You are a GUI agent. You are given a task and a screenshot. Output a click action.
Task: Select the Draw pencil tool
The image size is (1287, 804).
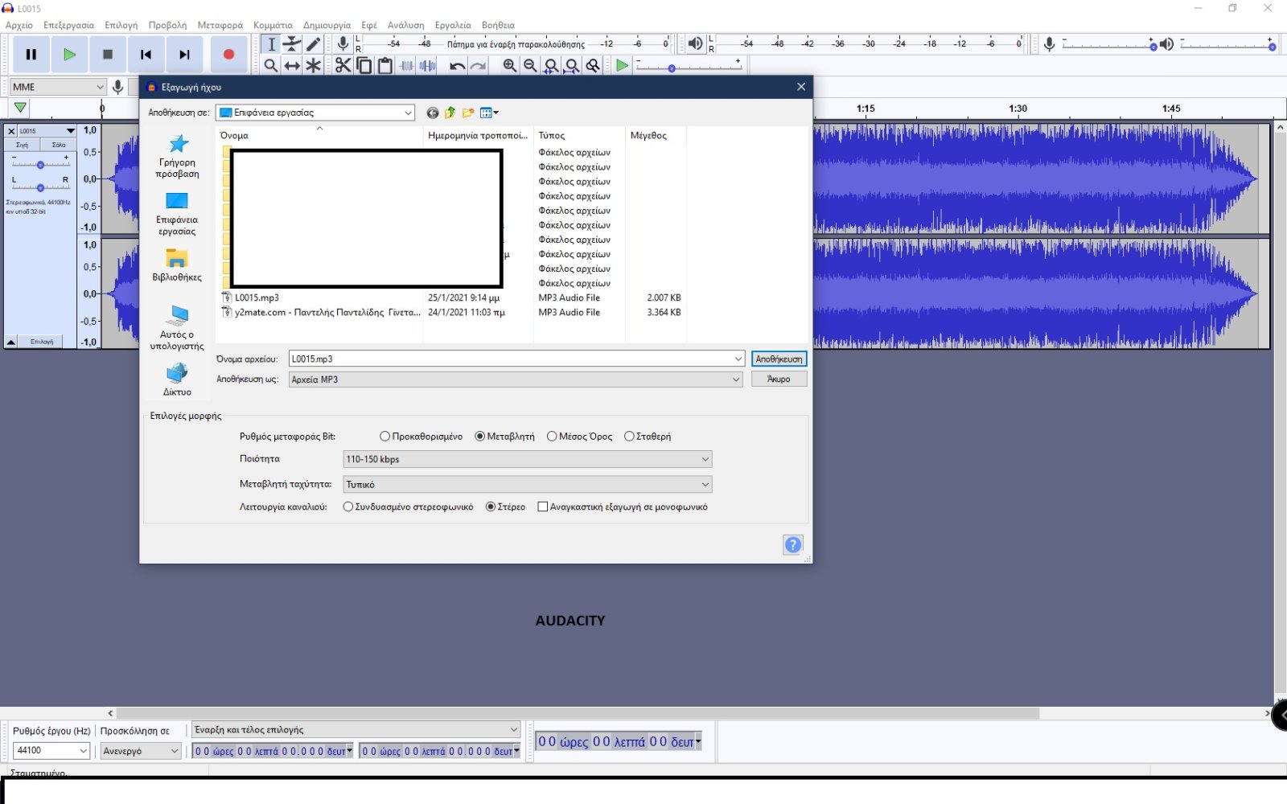314,44
